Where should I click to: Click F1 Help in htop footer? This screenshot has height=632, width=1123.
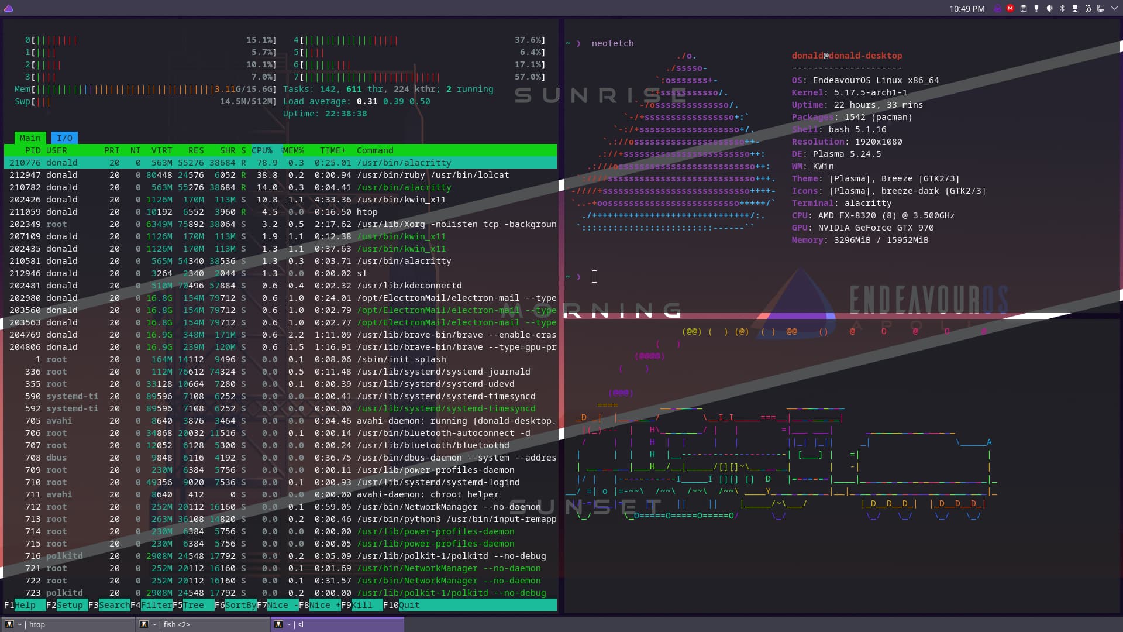click(25, 605)
